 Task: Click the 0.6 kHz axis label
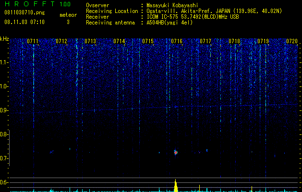(4, 182)
